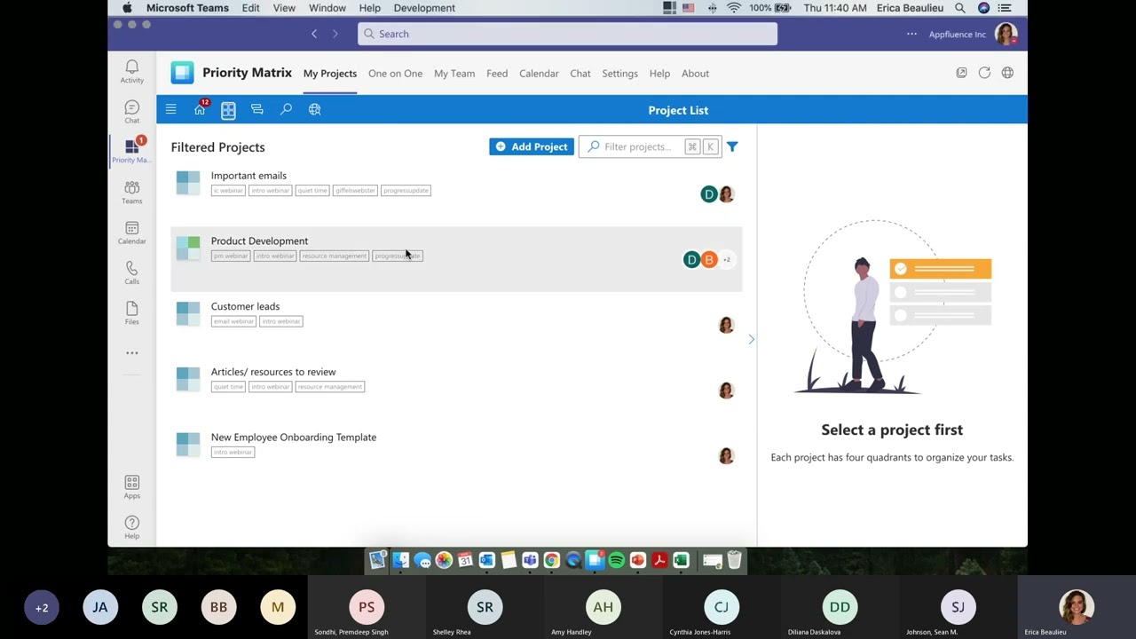The height and width of the screenshot is (639, 1136).
Task: Open Edit menu in macOS menu bar
Action: click(x=251, y=8)
